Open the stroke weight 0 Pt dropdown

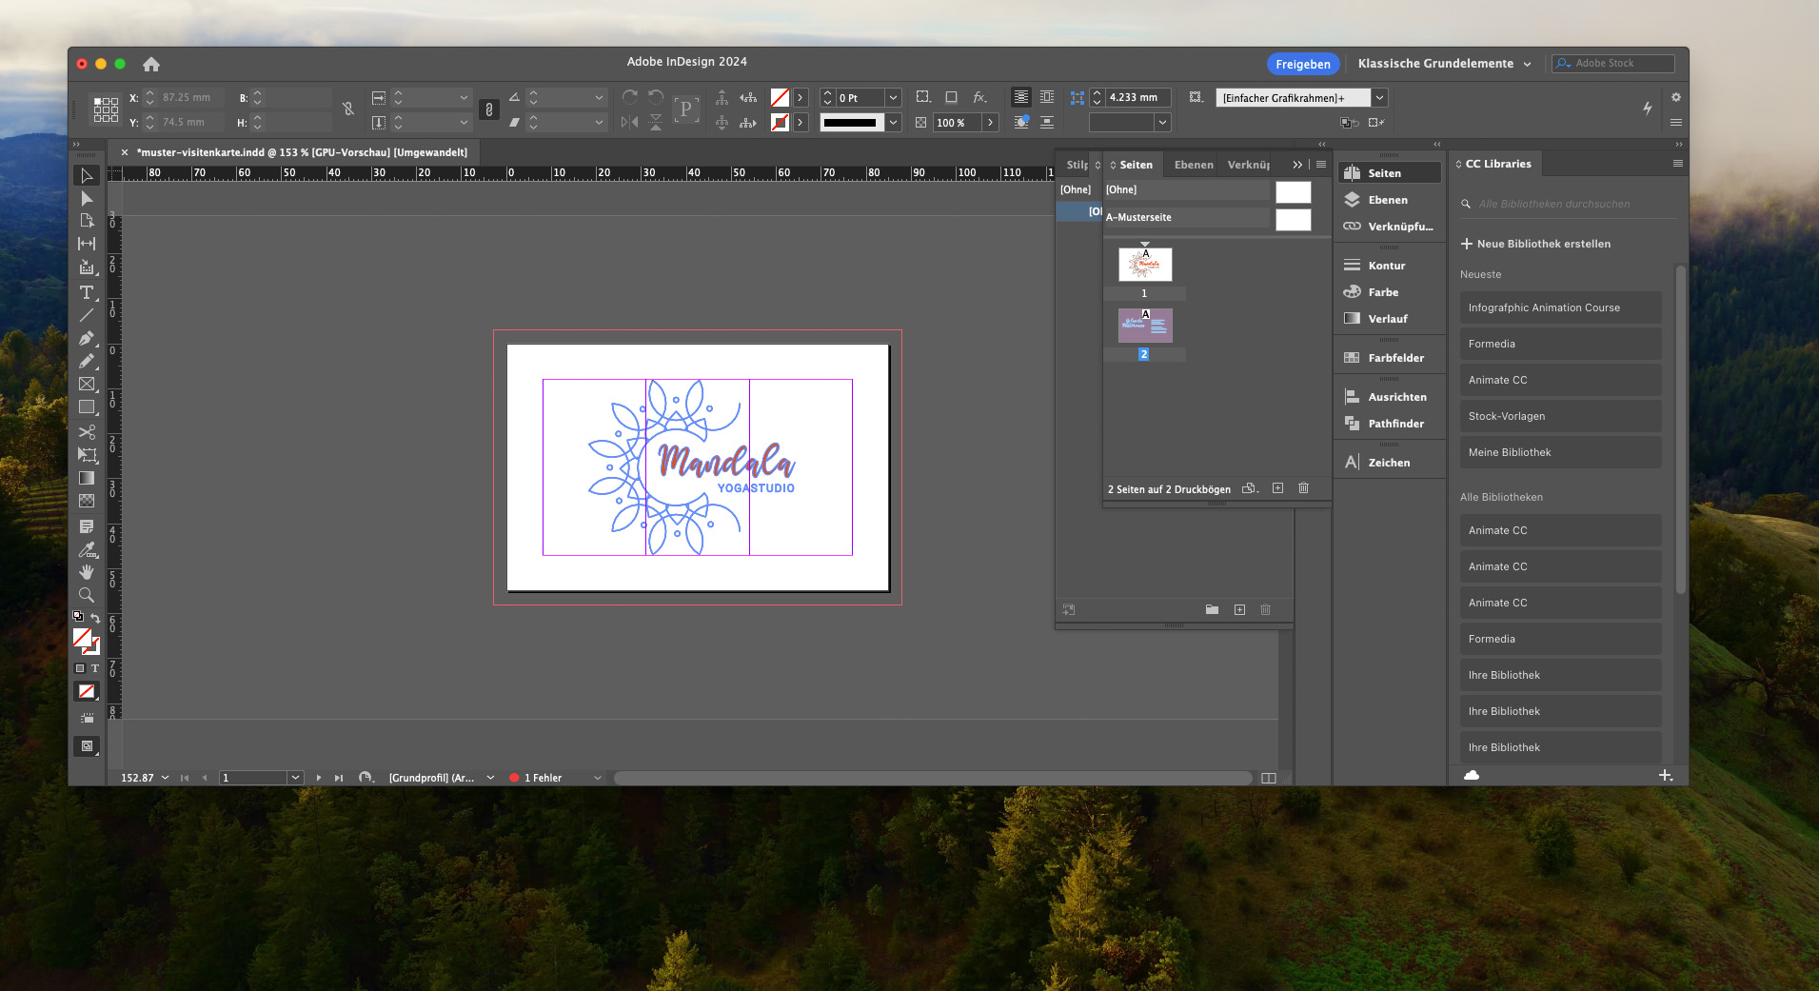pos(893,97)
